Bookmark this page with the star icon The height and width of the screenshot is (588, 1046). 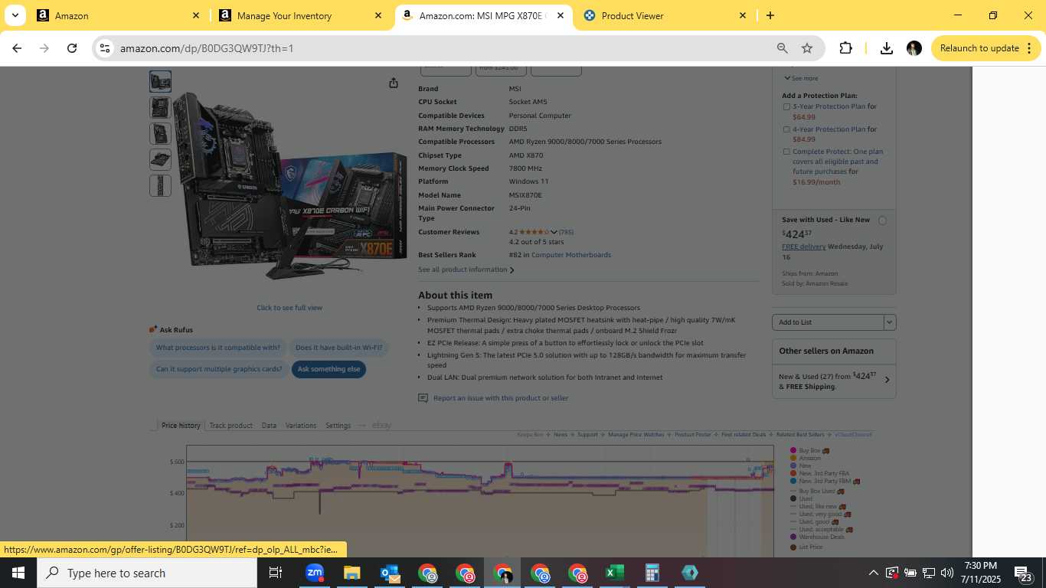[x=807, y=48]
